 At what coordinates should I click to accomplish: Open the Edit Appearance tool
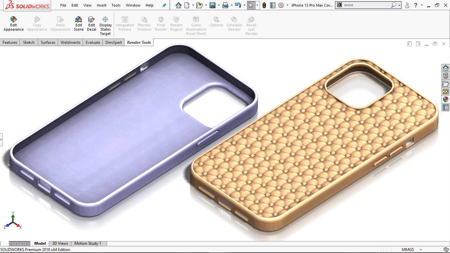(x=14, y=24)
